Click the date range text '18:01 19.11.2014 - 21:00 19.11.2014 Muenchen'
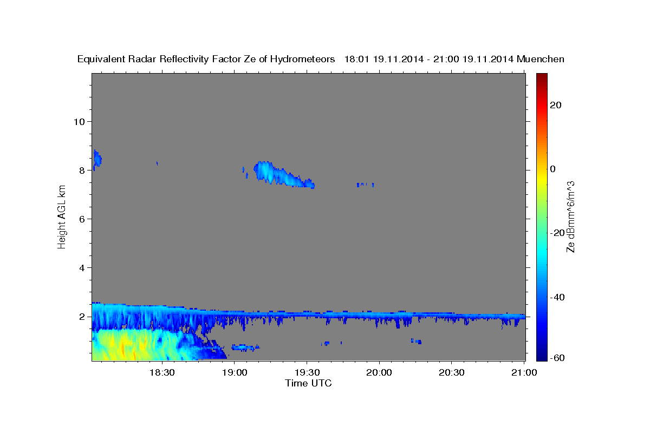This screenshot has height=433, width=650. click(454, 60)
